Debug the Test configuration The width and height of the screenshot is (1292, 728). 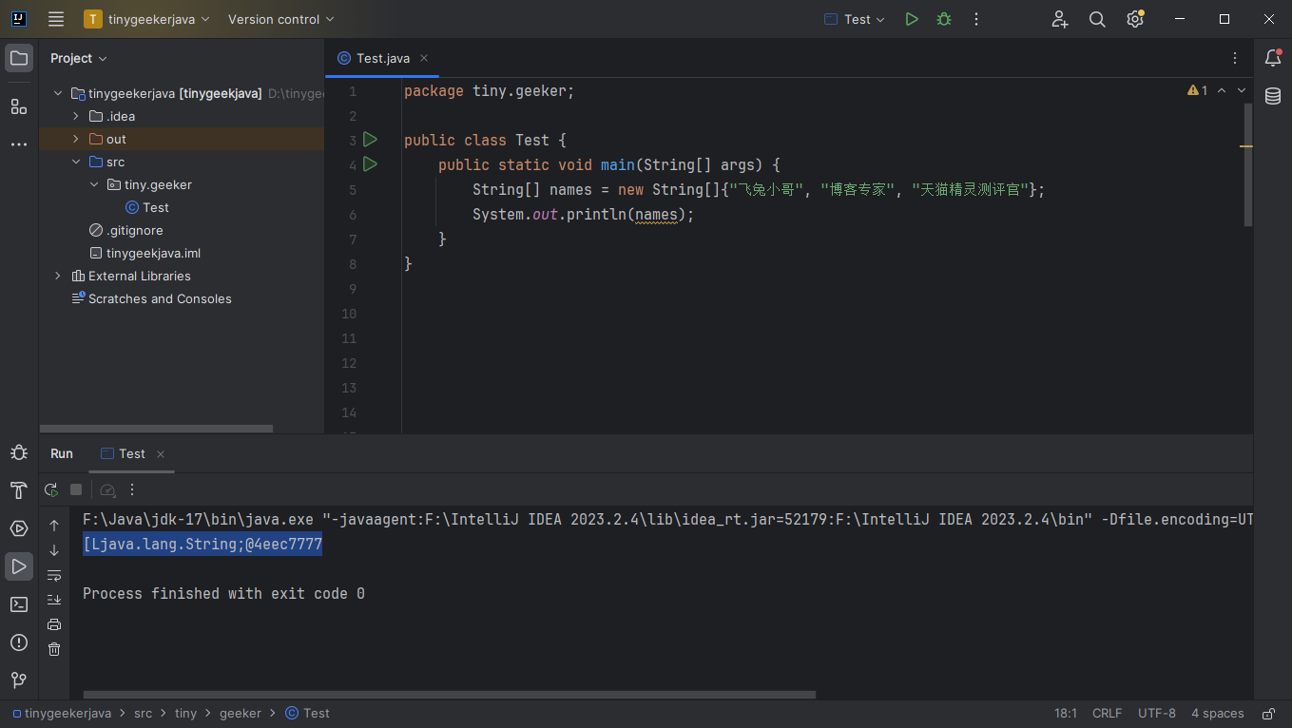(x=944, y=19)
